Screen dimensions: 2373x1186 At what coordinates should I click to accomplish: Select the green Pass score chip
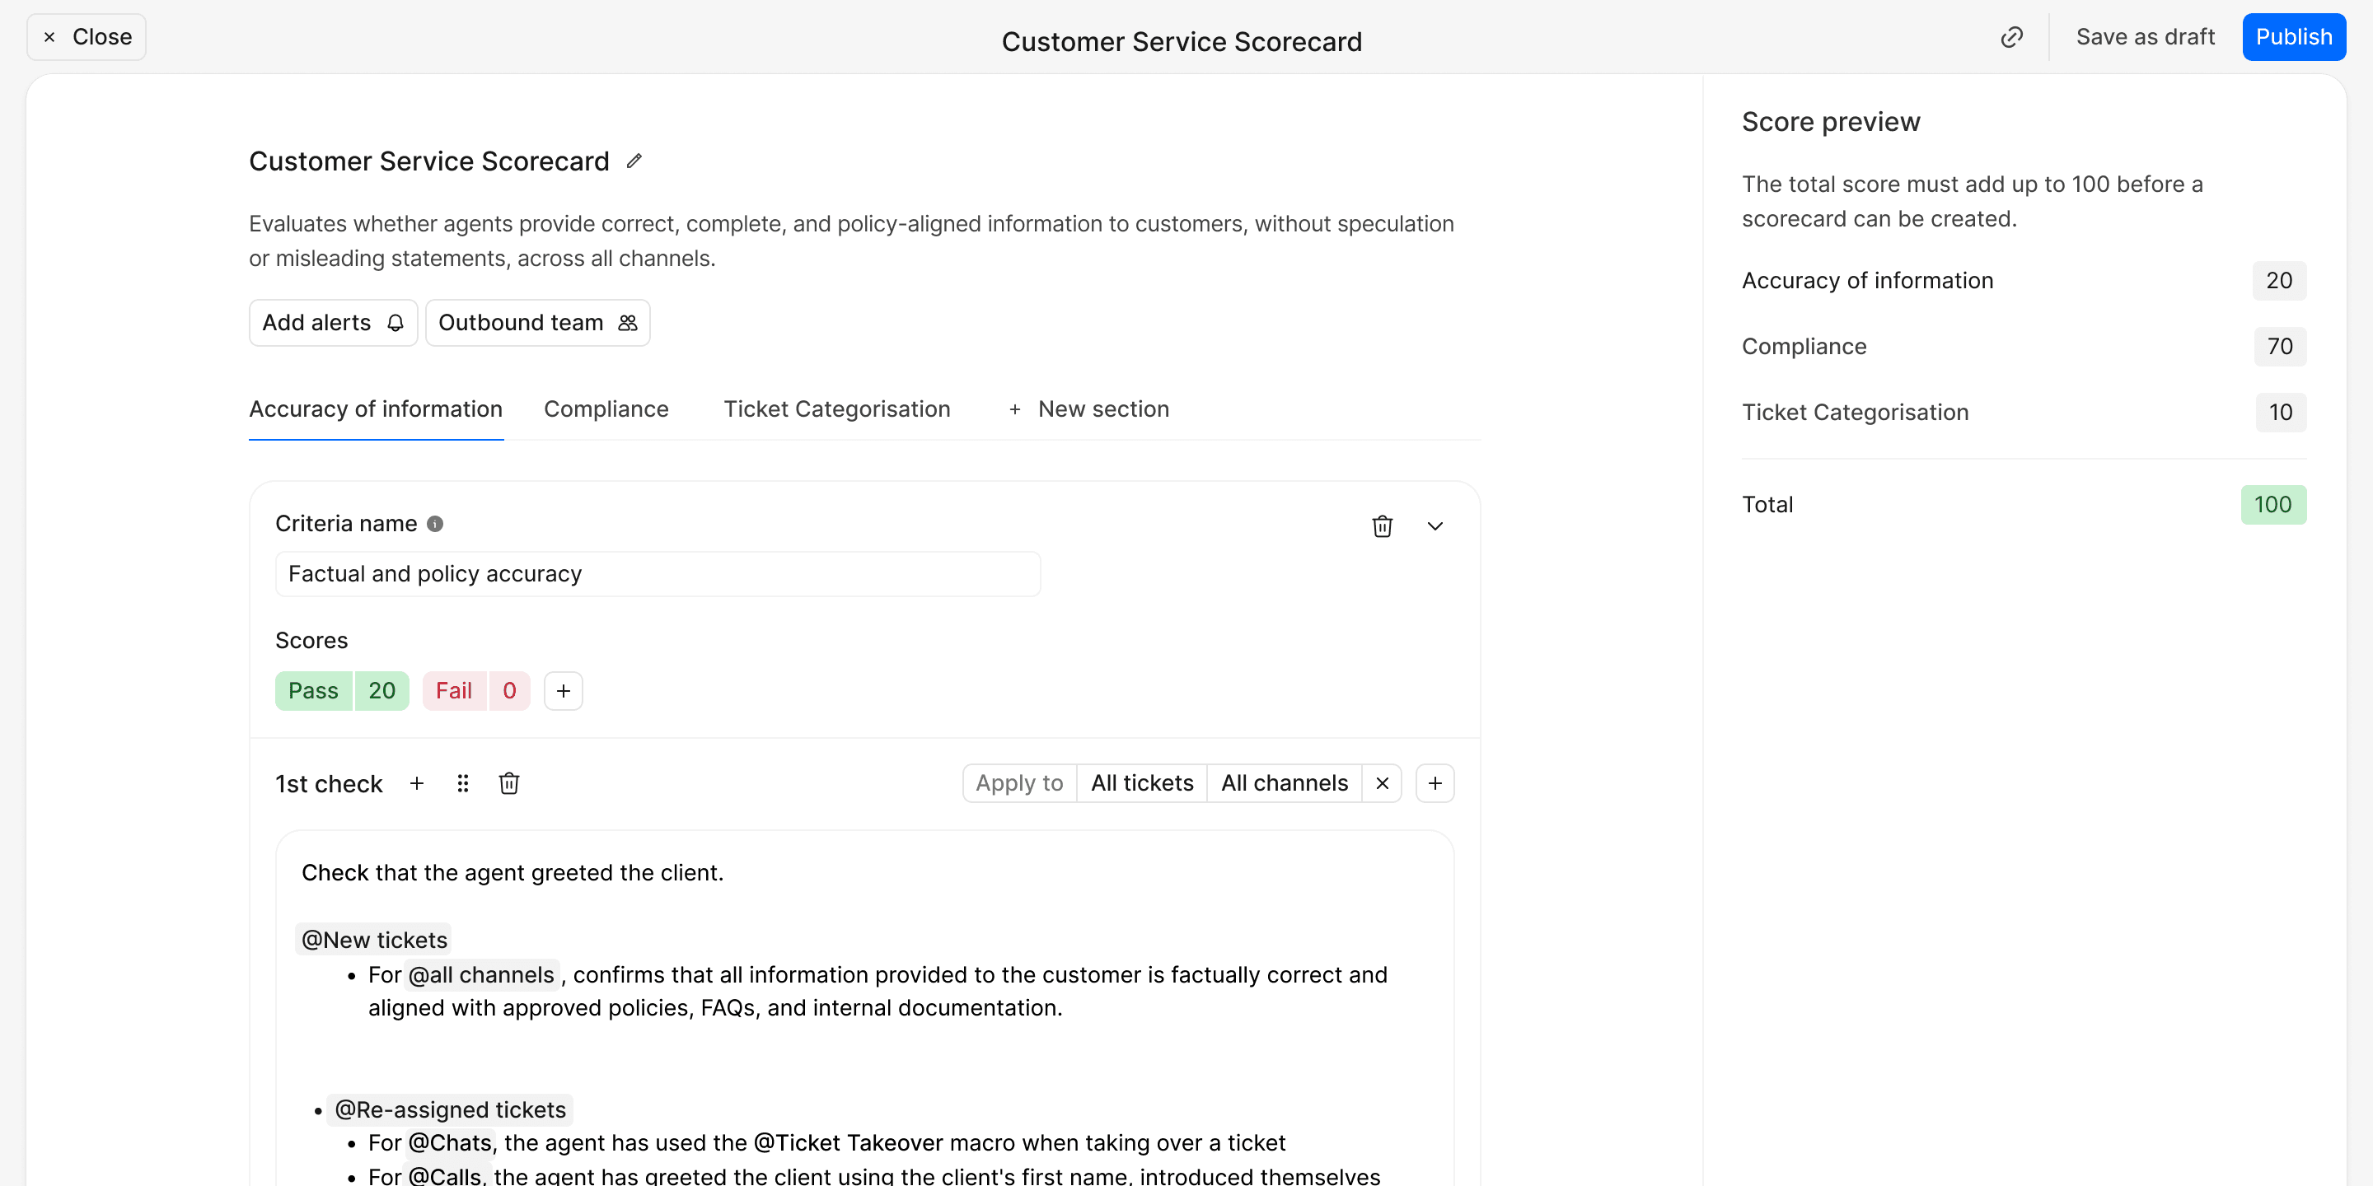314,691
